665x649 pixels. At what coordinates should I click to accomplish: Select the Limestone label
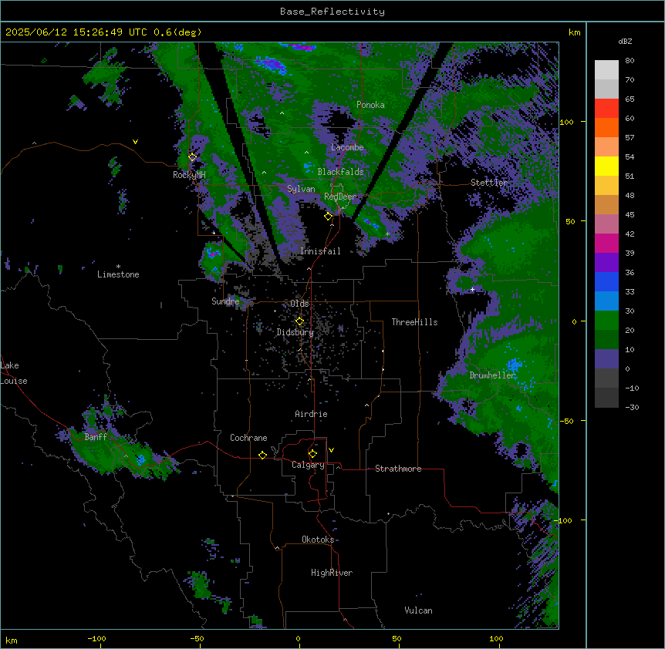click(118, 274)
